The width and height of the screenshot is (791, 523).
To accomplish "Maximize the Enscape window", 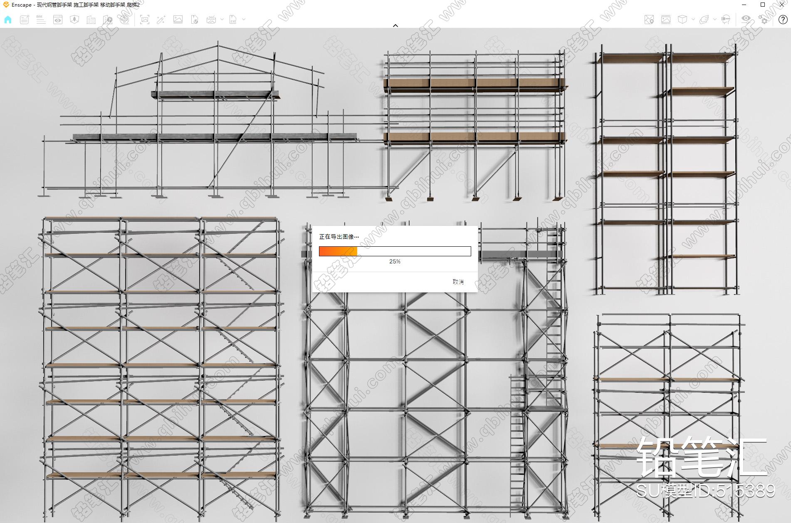I will tap(763, 5).
